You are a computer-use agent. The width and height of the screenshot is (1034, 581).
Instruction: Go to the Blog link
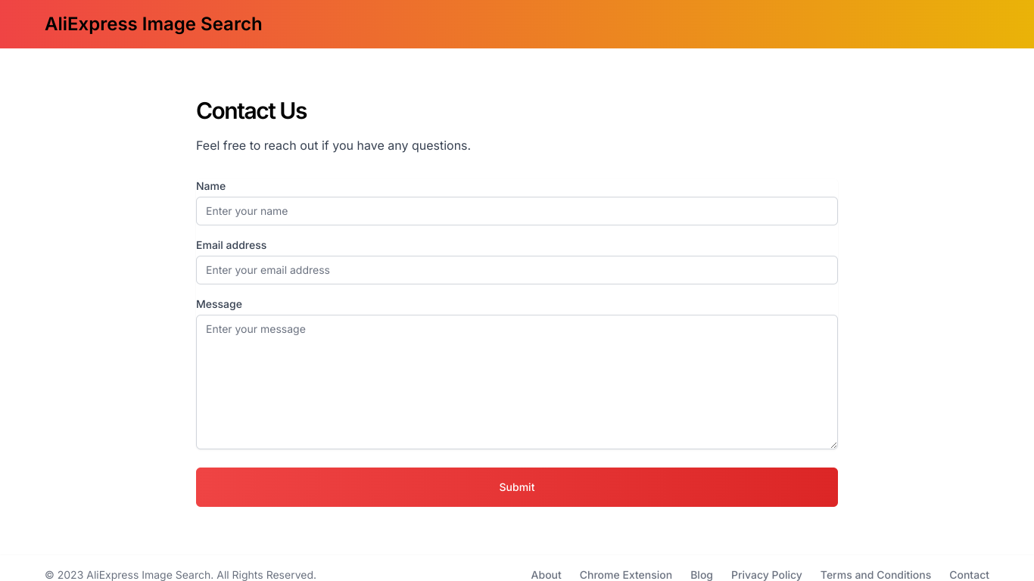(702, 575)
